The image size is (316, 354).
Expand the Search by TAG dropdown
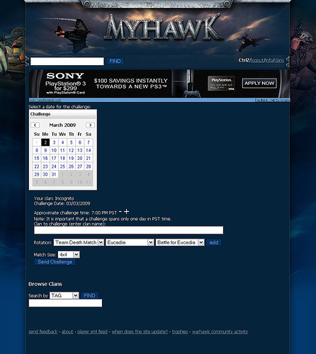(x=64, y=295)
